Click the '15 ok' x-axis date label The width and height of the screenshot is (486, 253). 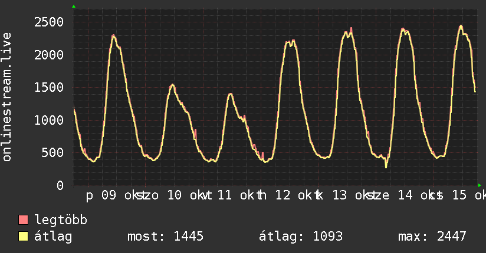pyautogui.click(x=469, y=195)
